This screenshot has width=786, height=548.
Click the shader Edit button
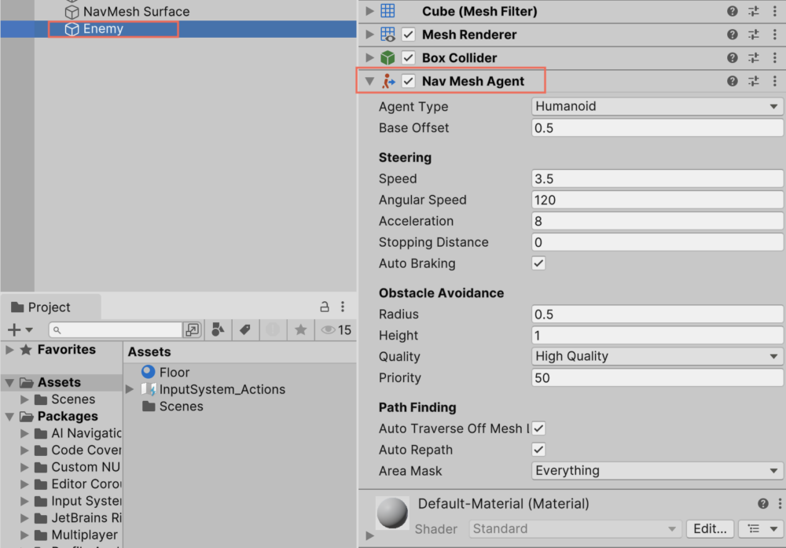tap(710, 528)
